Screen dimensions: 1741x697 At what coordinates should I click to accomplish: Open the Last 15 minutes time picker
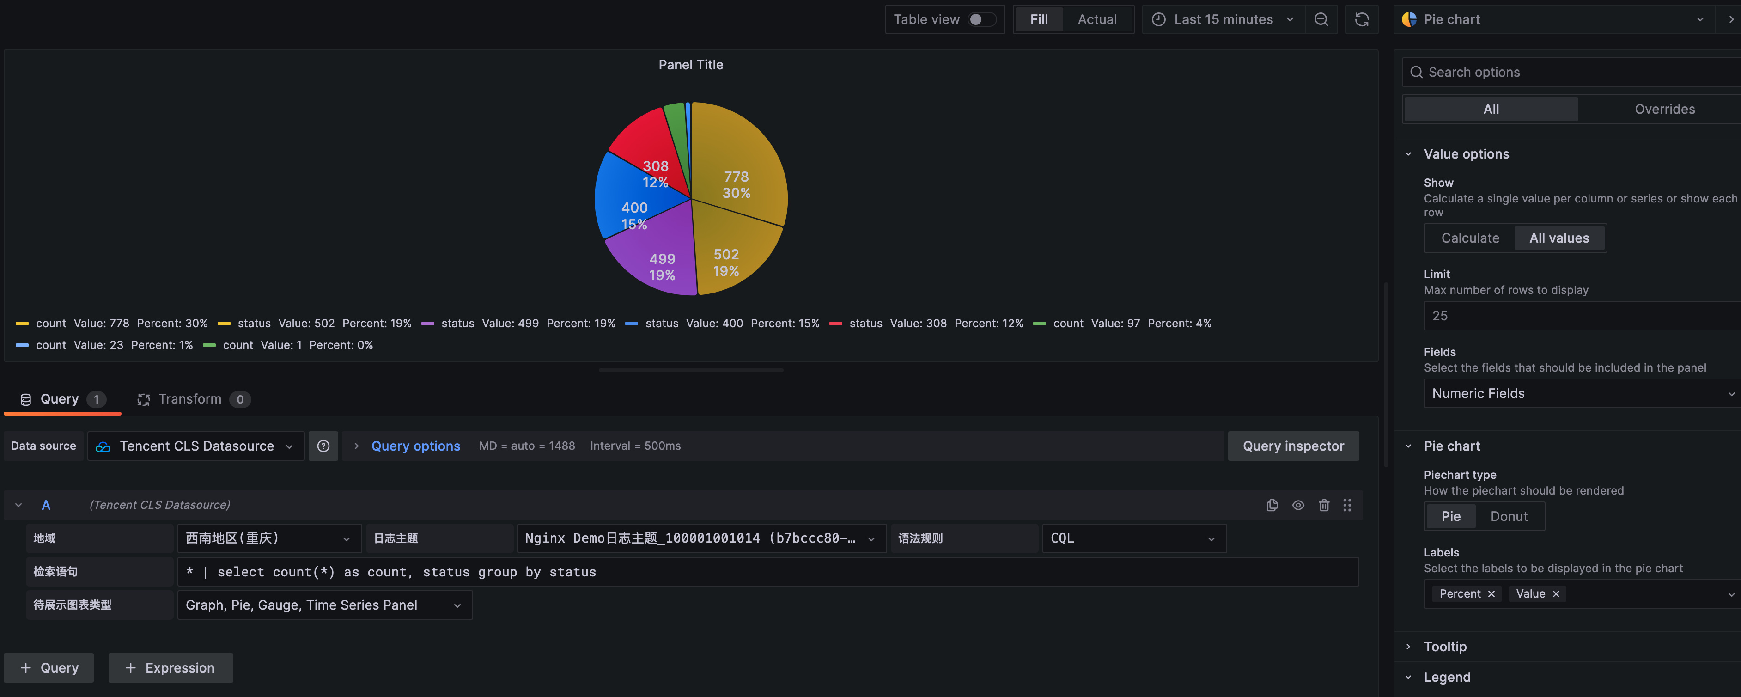pos(1223,19)
